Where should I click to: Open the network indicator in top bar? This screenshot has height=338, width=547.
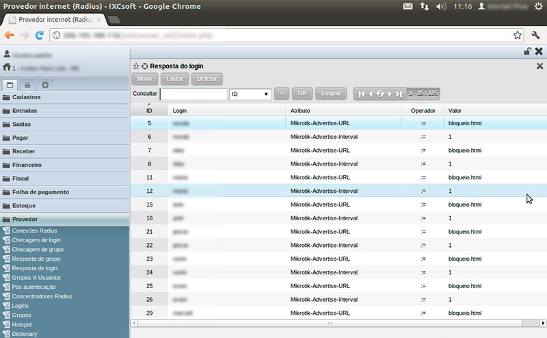[x=424, y=6]
